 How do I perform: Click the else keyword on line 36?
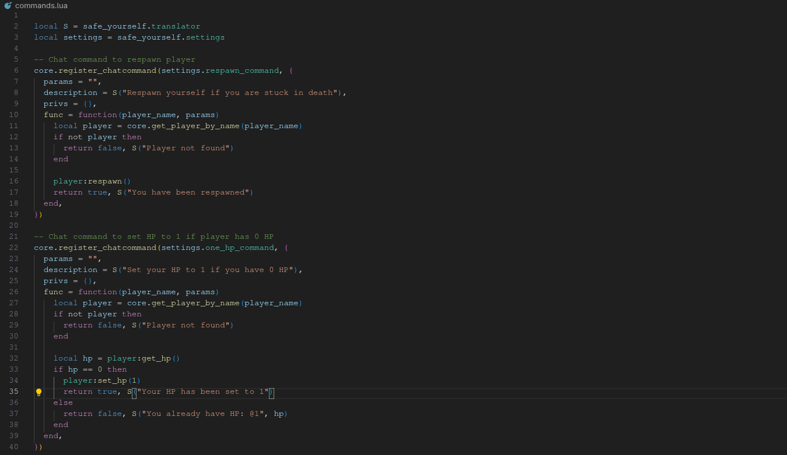[x=63, y=403]
